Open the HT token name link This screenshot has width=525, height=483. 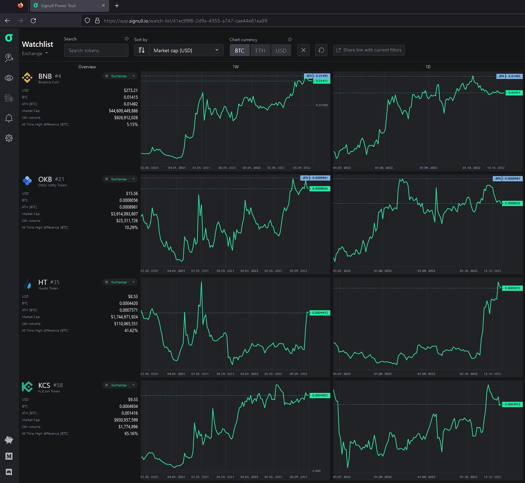coord(42,282)
